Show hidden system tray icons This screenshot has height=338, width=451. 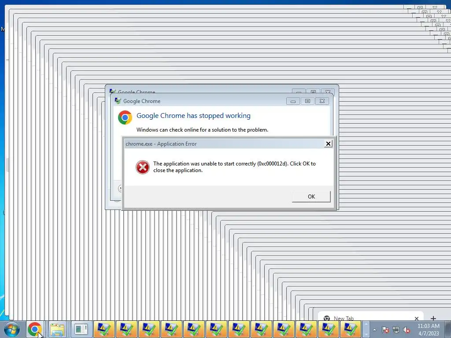374,330
